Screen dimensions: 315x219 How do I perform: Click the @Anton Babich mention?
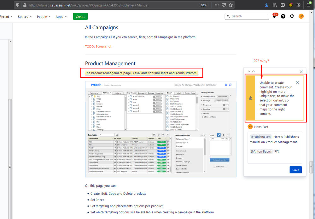point(261,151)
